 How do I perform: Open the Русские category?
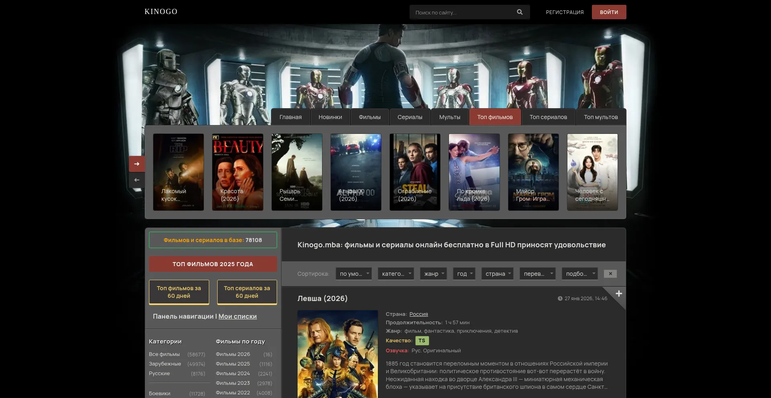click(159, 374)
